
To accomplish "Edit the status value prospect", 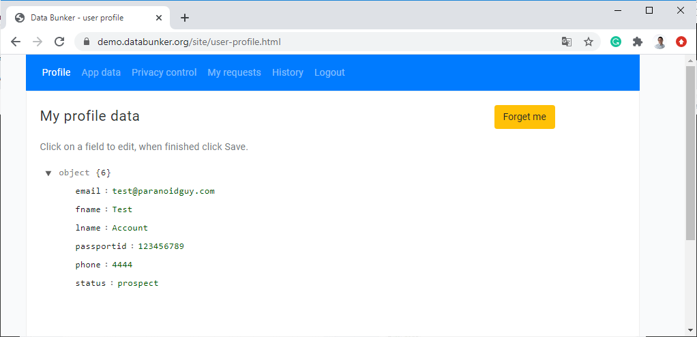I will tap(138, 283).
